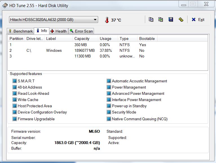This screenshot has height=163, width=216.
Task: Click the Power Management checkbox
Action: [109, 87]
